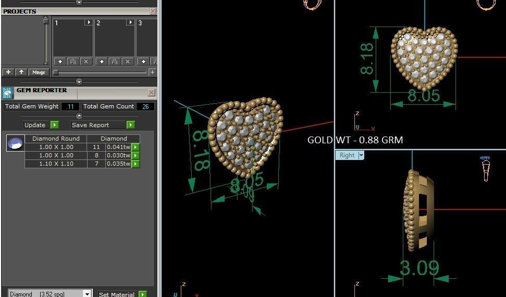Select the 'Diamond' material column header

tap(114, 139)
